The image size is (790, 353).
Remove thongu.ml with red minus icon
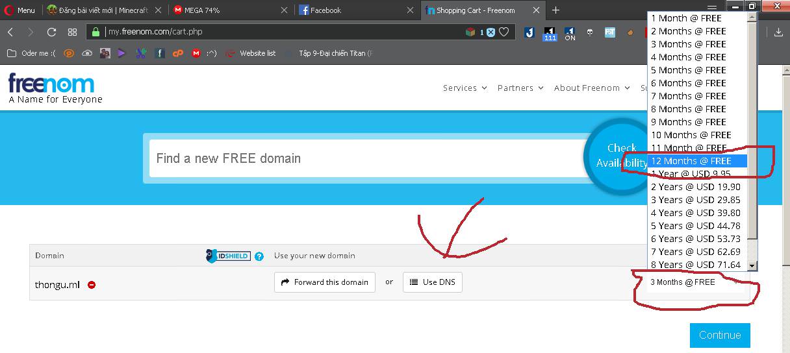[92, 284]
